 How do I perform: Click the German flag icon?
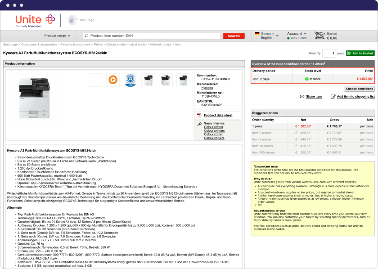click(x=257, y=33)
